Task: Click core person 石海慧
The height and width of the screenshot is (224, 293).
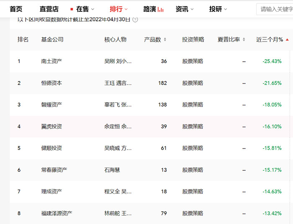Action: pos(112,170)
